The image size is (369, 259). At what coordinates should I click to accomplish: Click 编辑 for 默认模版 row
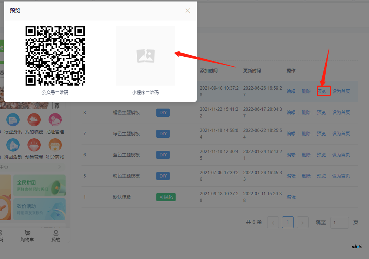[291, 197]
